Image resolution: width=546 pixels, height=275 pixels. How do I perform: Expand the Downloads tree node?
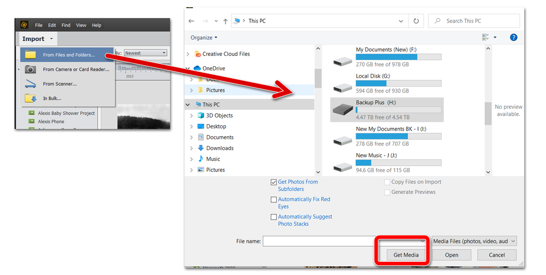191,148
